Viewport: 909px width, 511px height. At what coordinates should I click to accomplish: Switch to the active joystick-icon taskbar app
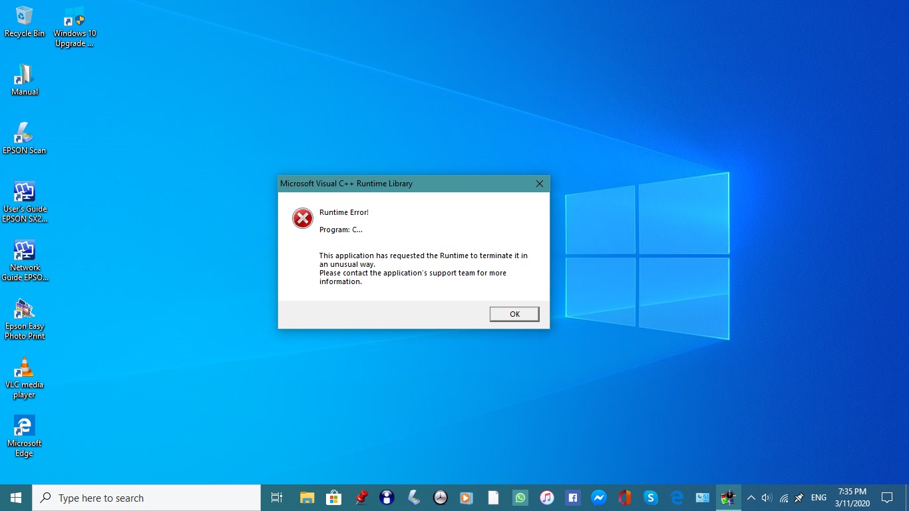(x=729, y=498)
